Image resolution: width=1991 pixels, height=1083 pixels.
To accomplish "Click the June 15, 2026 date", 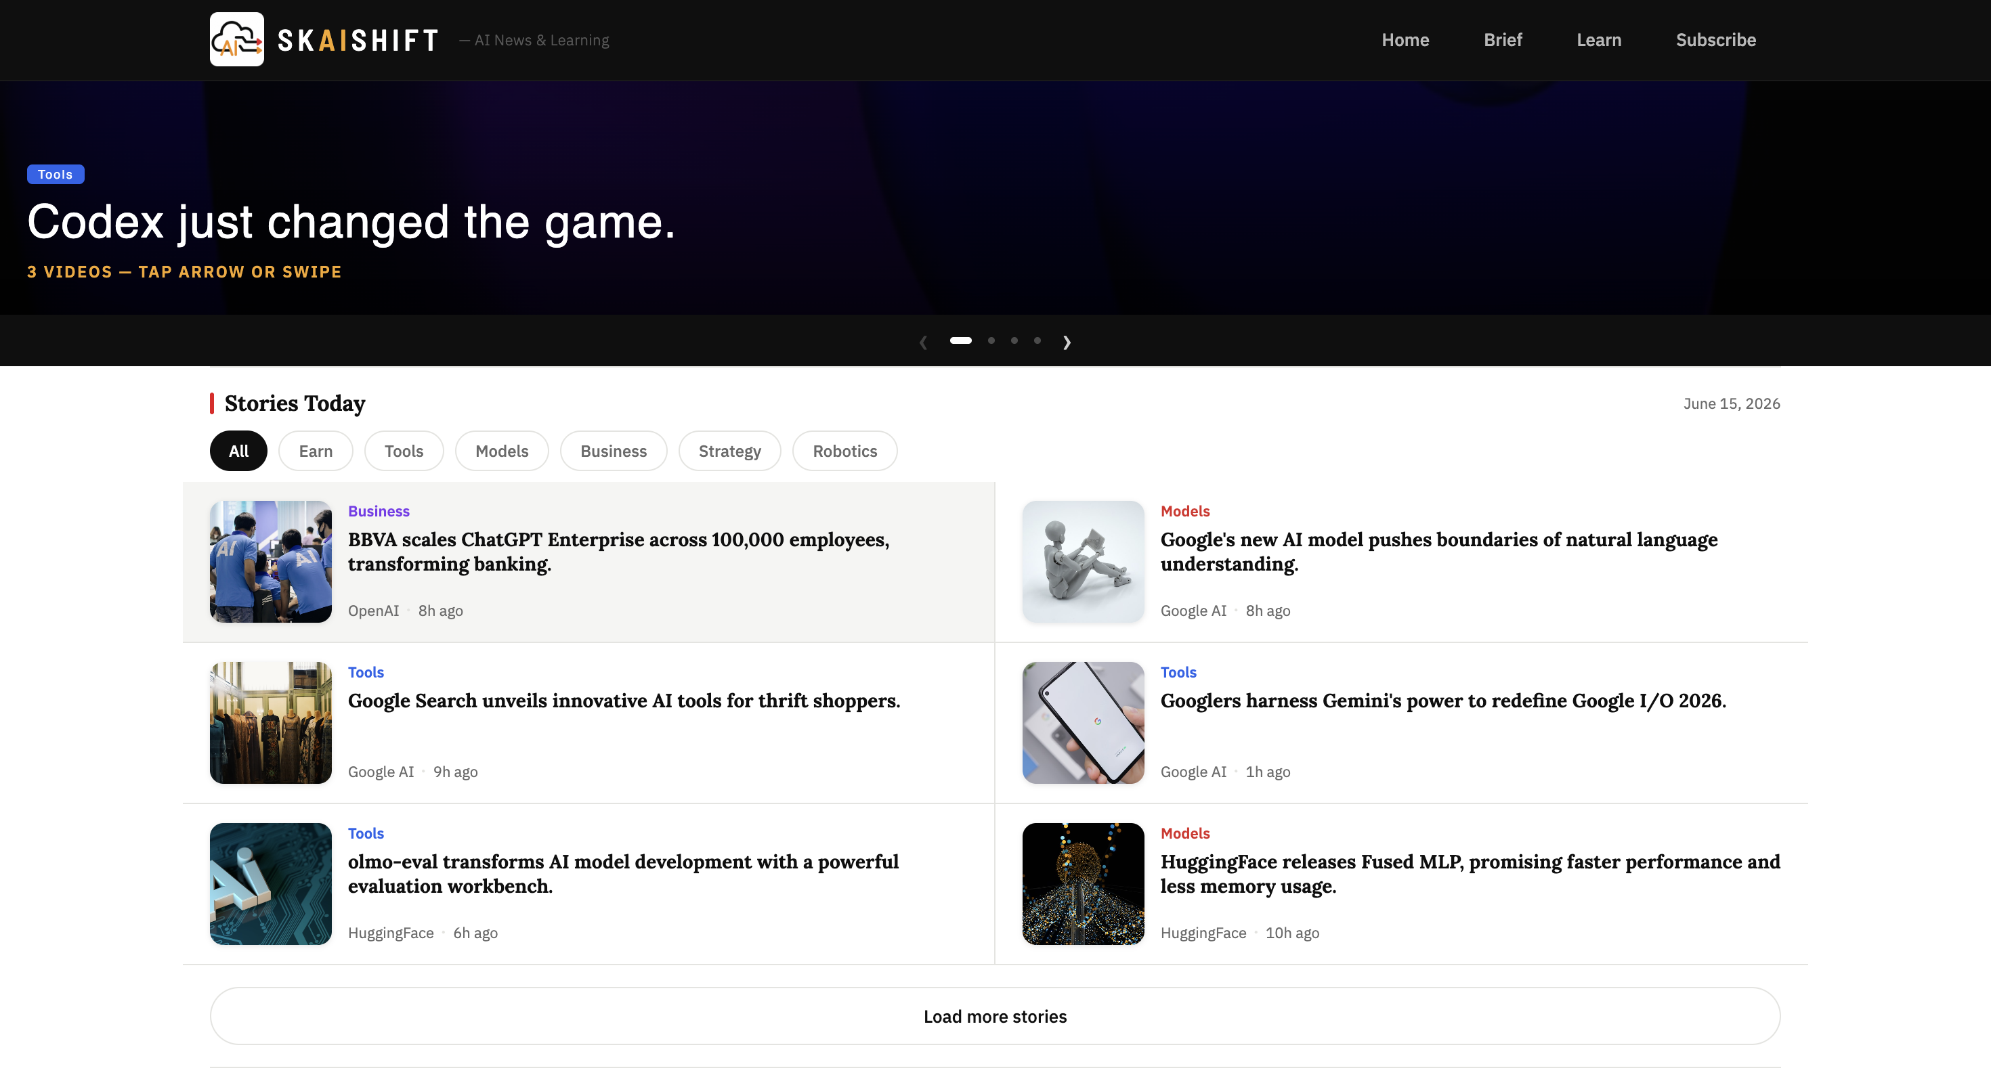I will click(1732, 404).
